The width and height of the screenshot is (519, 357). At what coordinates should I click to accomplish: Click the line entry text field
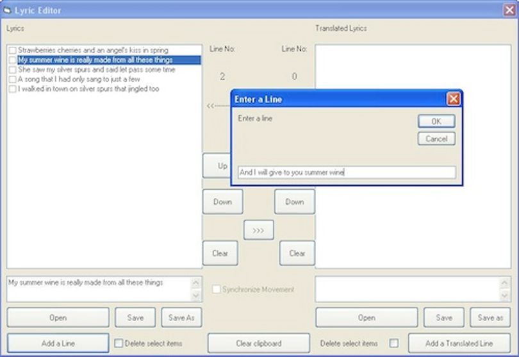pos(347,172)
